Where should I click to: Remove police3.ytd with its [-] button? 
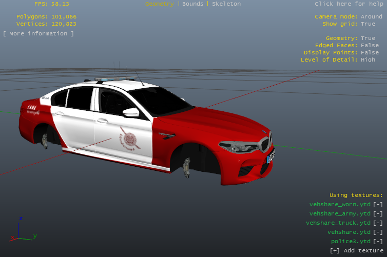(x=378, y=241)
